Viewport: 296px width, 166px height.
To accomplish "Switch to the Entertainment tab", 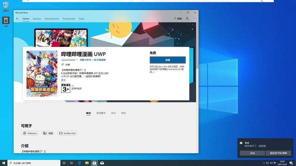I will (x=52, y=19).
